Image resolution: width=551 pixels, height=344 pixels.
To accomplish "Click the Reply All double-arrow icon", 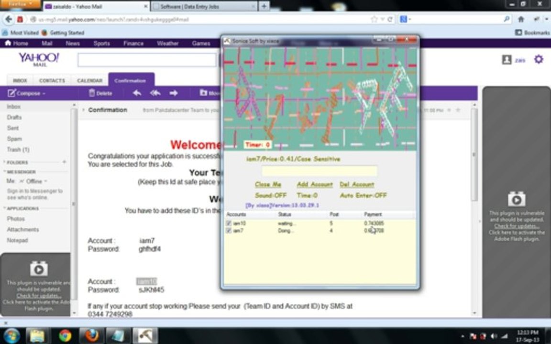I will coord(155,93).
